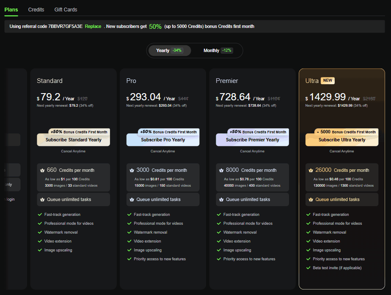This screenshot has width=391, height=295.
Task: Click the gold crown beside 26000 Credits
Action: (311, 170)
